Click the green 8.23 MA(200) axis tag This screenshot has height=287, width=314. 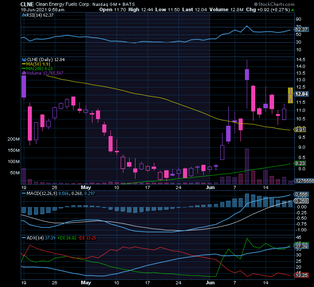pyautogui.click(x=300, y=163)
